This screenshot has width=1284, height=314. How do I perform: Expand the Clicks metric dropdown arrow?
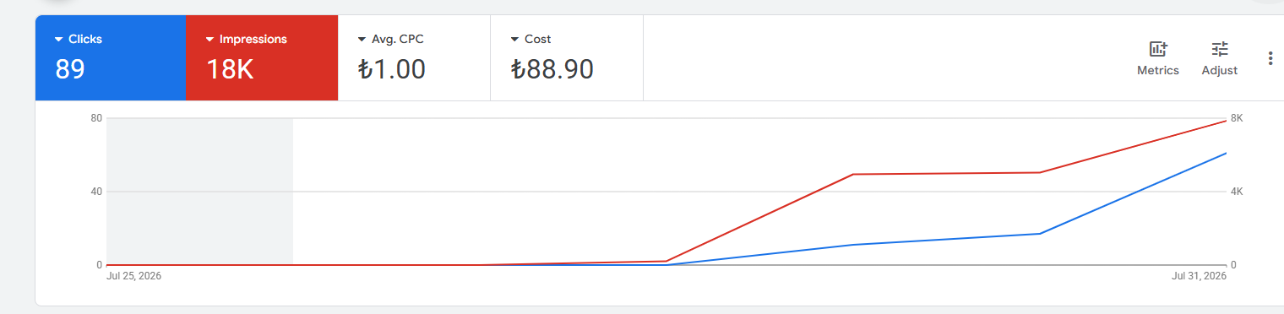pyautogui.click(x=58, y=40)
